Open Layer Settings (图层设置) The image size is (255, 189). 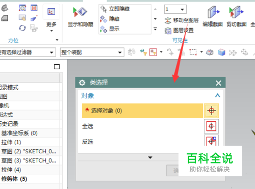tap(179, 31)
